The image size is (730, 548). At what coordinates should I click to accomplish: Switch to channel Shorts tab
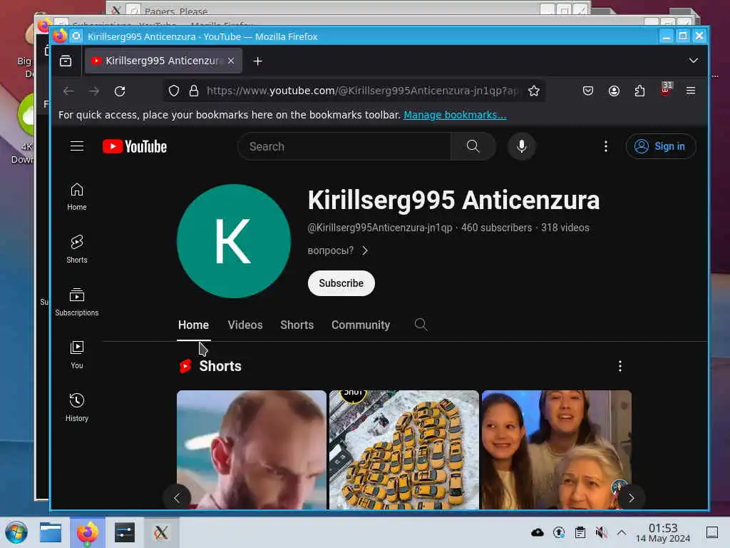tap(297, 325)
